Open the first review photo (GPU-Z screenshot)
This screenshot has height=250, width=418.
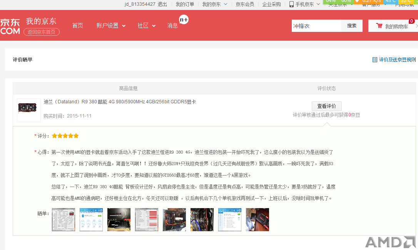[x=64, y=220]
